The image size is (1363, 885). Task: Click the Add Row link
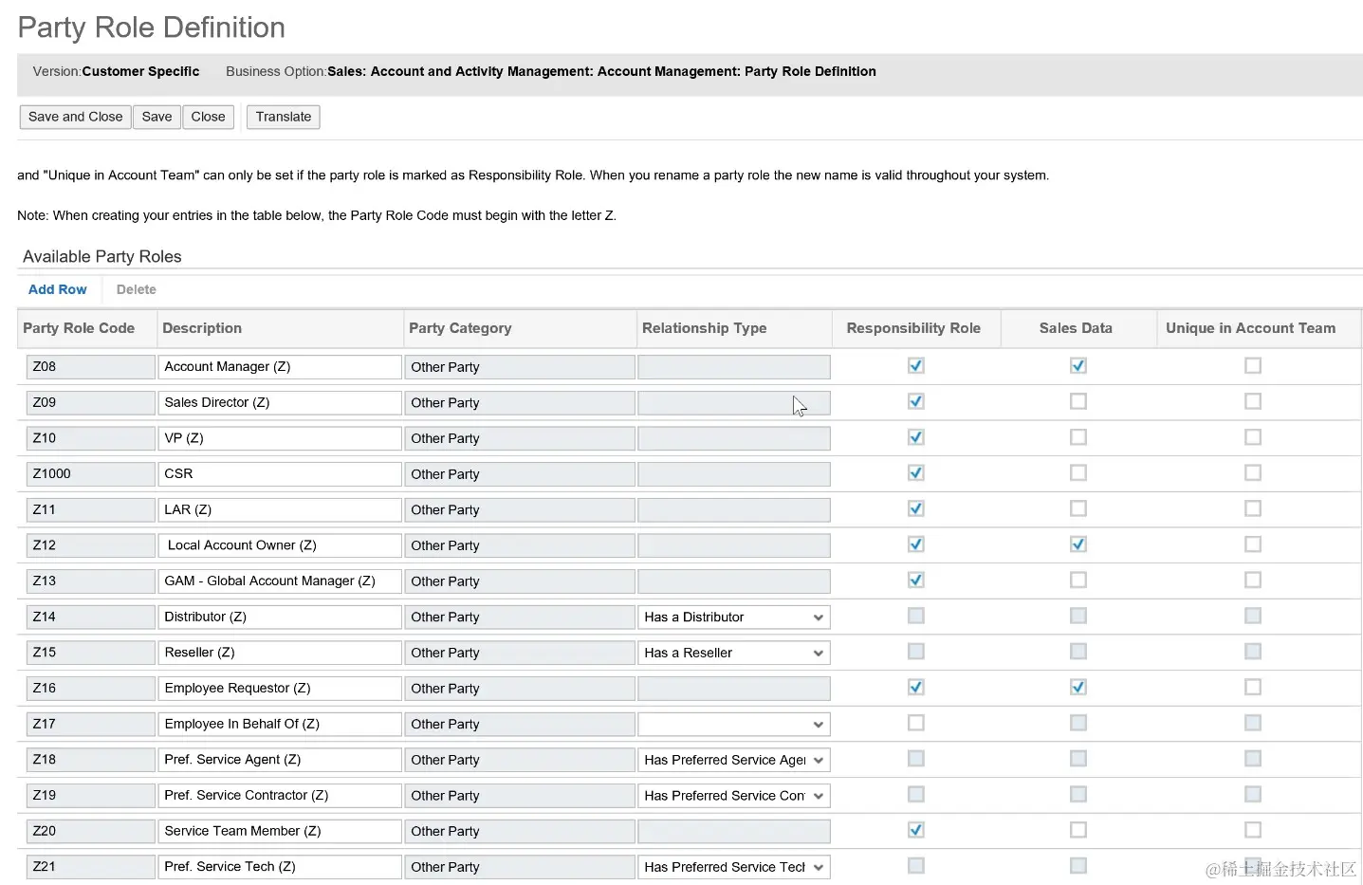click(57, 289)
